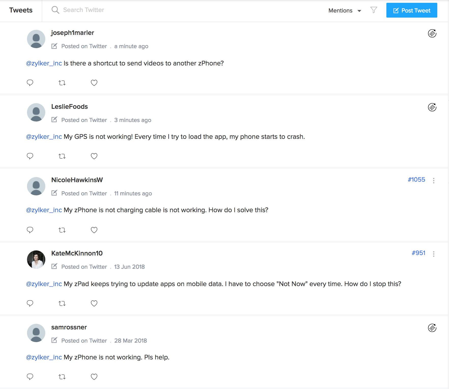Like joseph1marler's video shortcut tweet
Viewport: 449px width, 389px height.
[94, 83]
